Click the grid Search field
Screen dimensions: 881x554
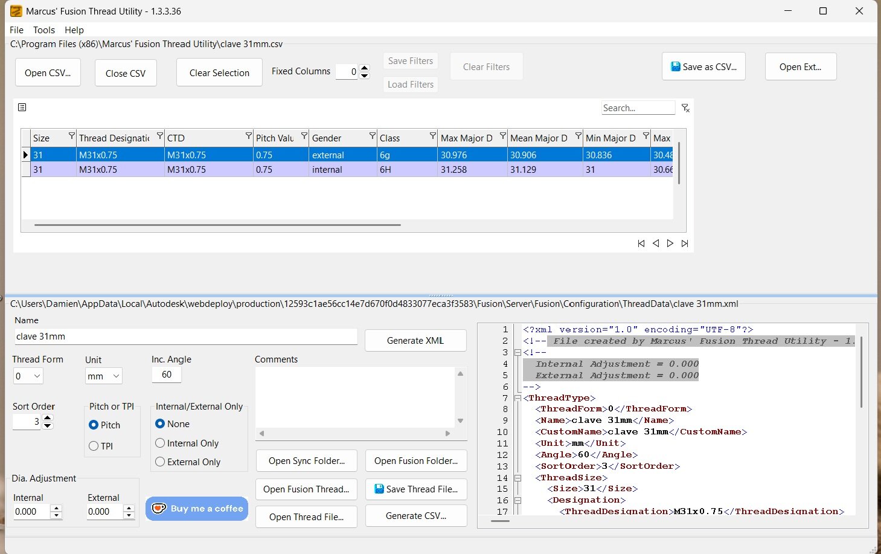point(638,108)
